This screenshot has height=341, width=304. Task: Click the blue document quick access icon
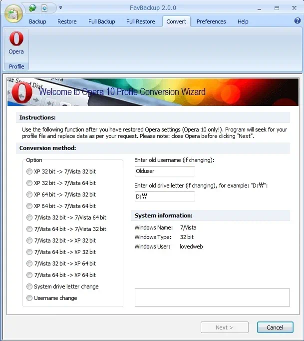coord(45,7)
